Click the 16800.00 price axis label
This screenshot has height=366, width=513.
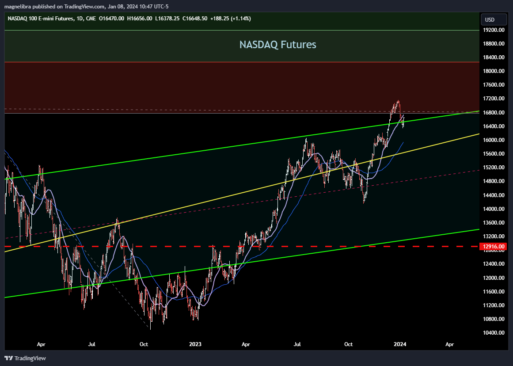click(494, 113)
